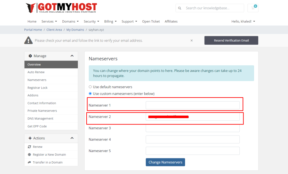Click the Register a New Domain globe icon

pos(30,155)
